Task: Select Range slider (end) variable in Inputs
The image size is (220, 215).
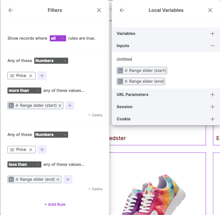Action: tap(141, 81)
